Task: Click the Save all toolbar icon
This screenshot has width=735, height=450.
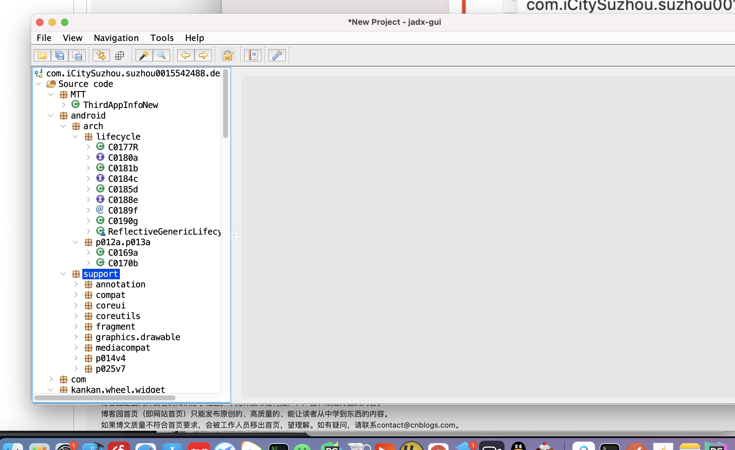Action: coord(60,56)
